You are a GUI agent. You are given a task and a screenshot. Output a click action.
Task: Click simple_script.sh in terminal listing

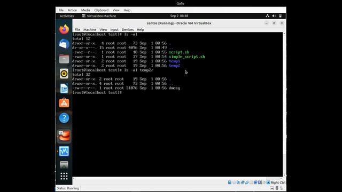[x=187, y=57]
